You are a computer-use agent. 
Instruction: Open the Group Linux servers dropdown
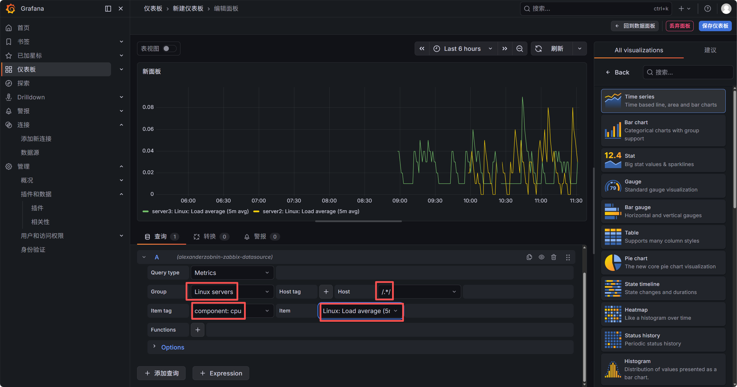coord(232,292)
